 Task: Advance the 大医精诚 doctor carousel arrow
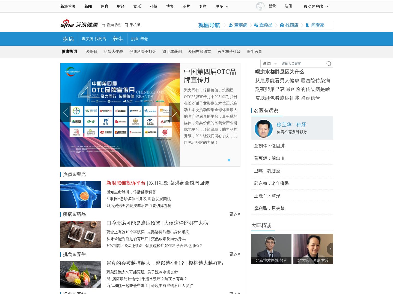pyautogui.click(x=330, y=249)
